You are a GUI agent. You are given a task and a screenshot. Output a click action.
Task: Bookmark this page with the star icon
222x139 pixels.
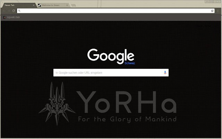click(212, 11)
